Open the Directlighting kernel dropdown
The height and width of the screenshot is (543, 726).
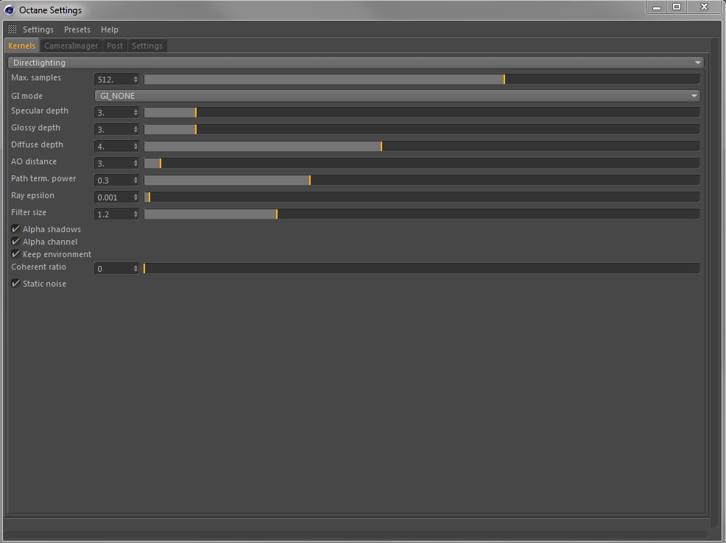(x=356, y=63)
